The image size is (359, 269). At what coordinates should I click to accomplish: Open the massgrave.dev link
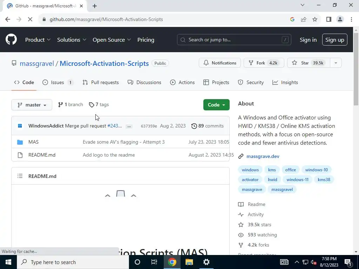[263, 157]
